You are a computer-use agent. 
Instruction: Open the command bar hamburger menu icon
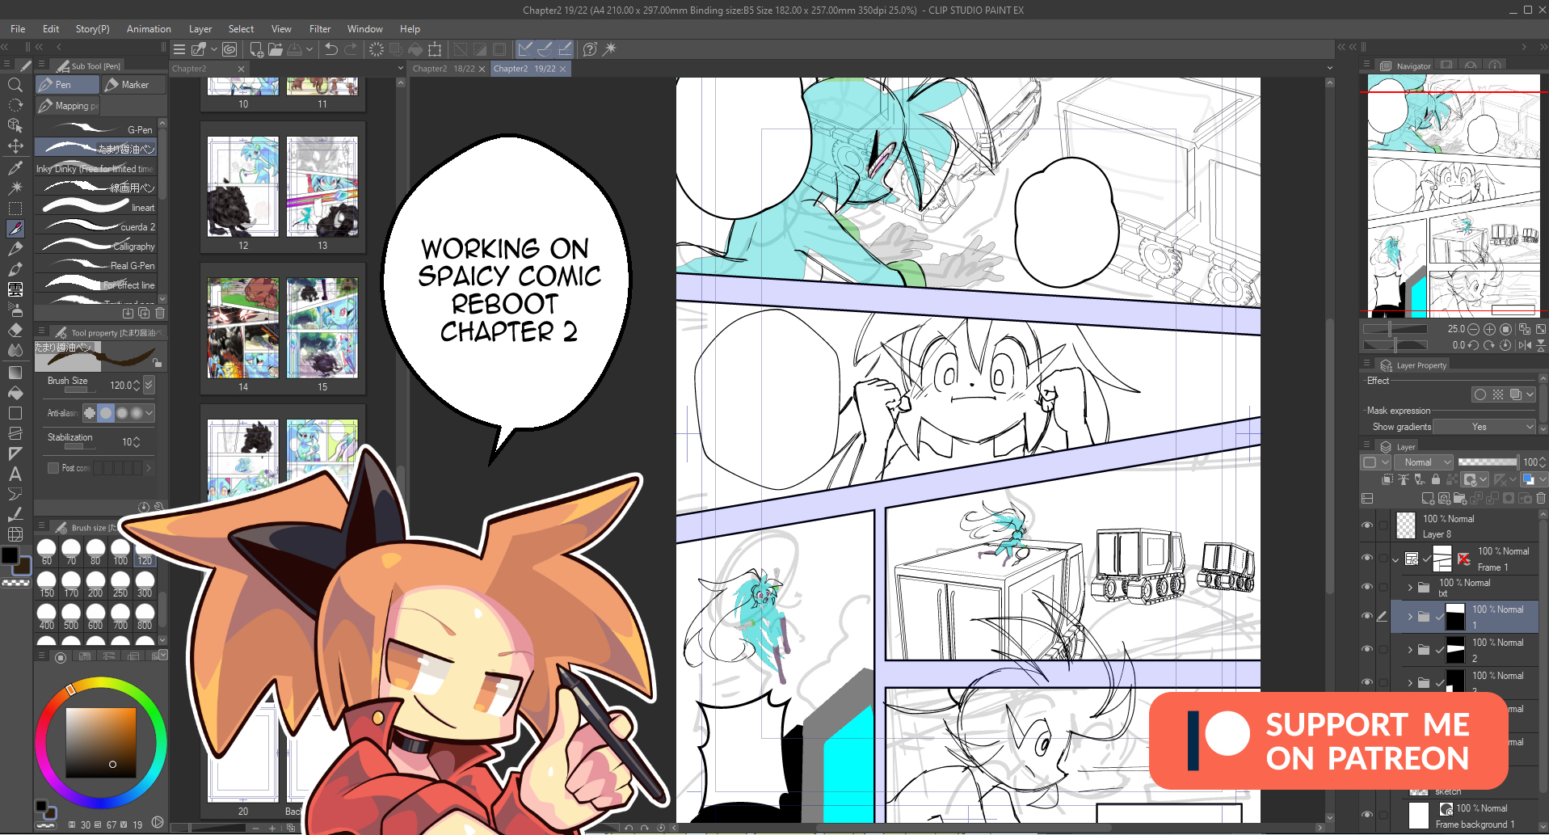click(x=179, y=49)
